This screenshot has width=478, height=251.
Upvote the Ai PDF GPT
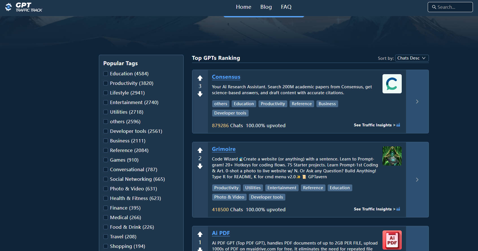click(200, 234)
